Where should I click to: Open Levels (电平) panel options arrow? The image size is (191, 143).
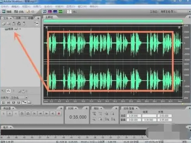189,127
